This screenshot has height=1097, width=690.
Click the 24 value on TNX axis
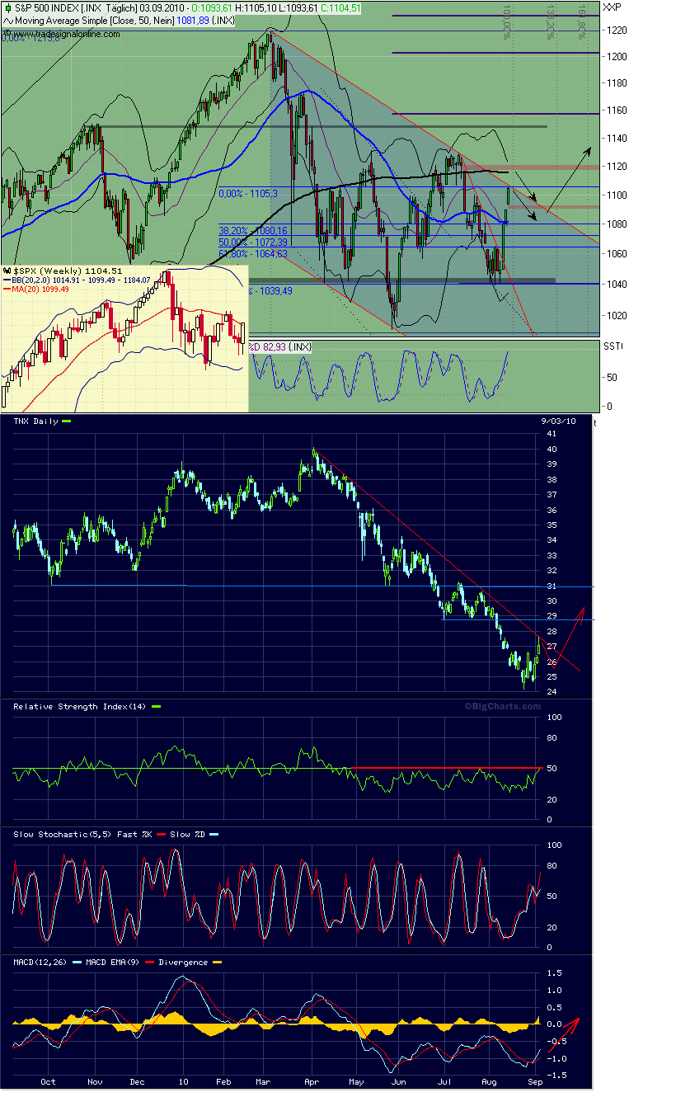click(551, 693)
